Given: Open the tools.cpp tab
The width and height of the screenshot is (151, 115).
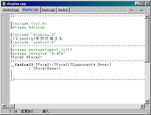Looking at the screenshot, I should [48, 10].
